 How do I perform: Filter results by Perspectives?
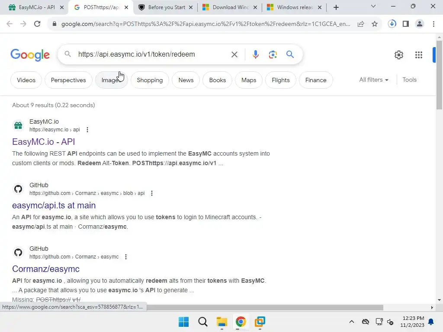click(x=68, y=80)
